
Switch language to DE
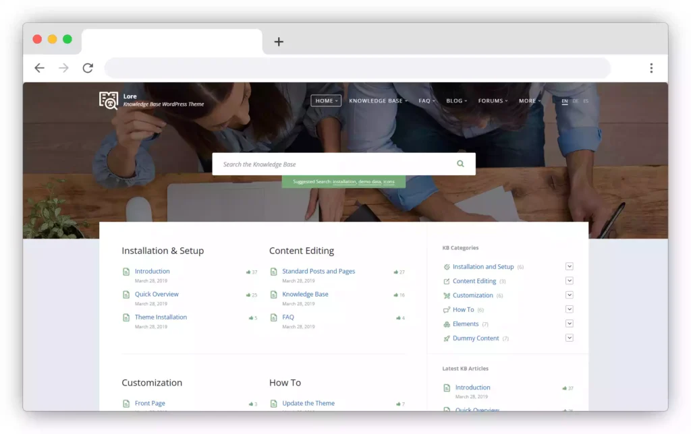click(576, 101)
